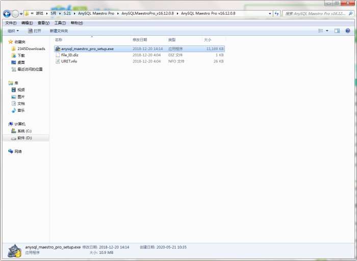Open the 图片 library
357x261 pixels.
(21, 97)
